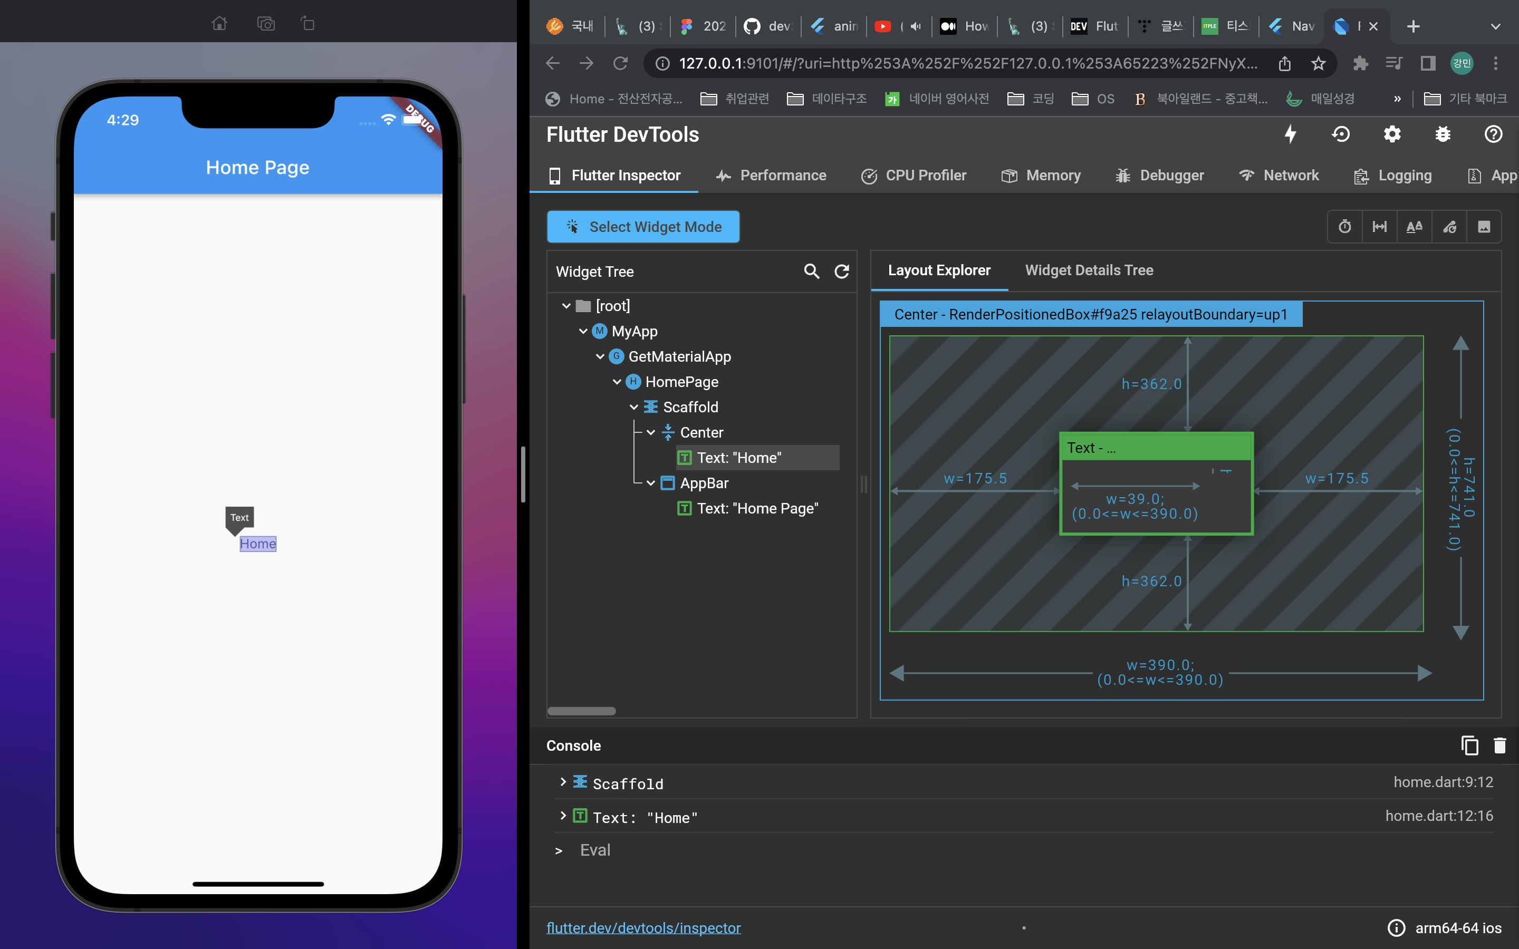Click the hot restart icon

click(x=1341, y=134)
